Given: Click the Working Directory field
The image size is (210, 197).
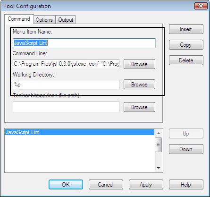Looking at the screenshot, I should pos(66,85).
